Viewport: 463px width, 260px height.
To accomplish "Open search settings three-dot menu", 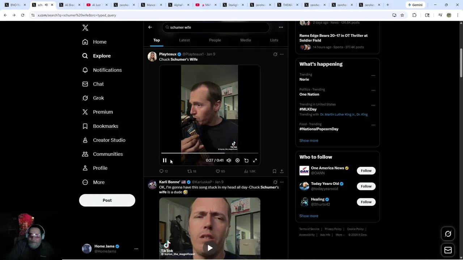I will coord(281,27).
